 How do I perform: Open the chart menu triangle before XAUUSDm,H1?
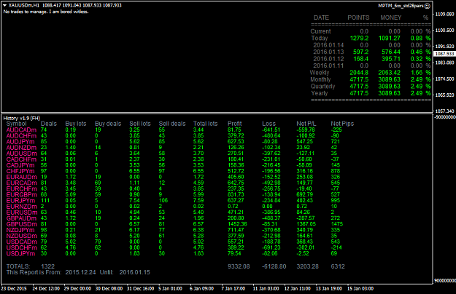coord(4,5)
